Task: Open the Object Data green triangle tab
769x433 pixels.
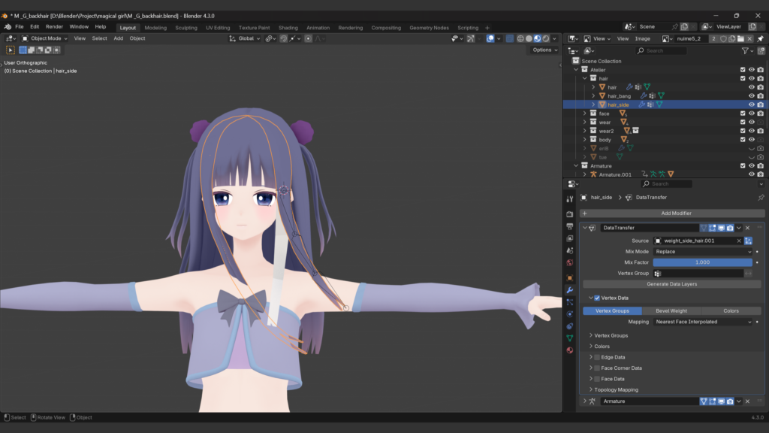Action: tap(569, 338)
